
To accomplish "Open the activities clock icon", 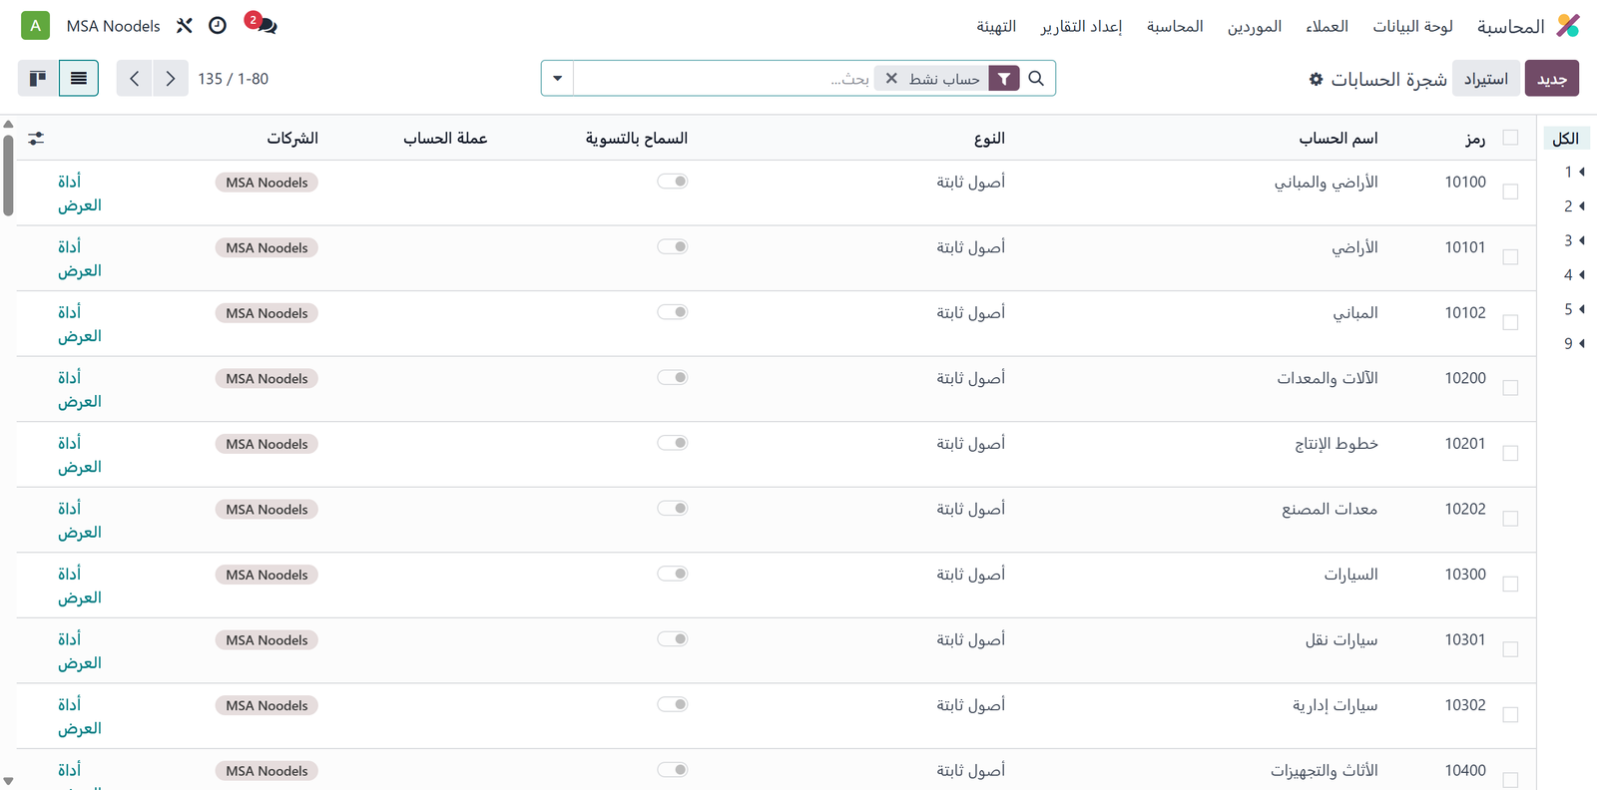I will point(218,26).
